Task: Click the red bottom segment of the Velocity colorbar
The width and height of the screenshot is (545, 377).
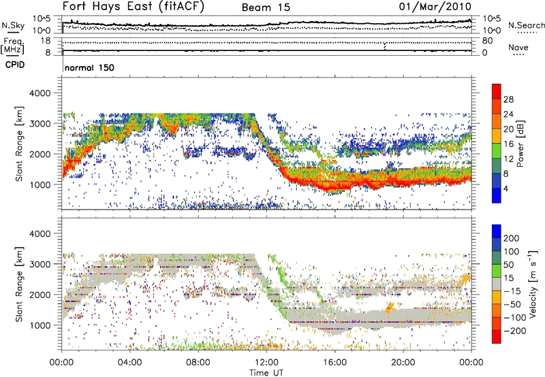Action: 497,337
